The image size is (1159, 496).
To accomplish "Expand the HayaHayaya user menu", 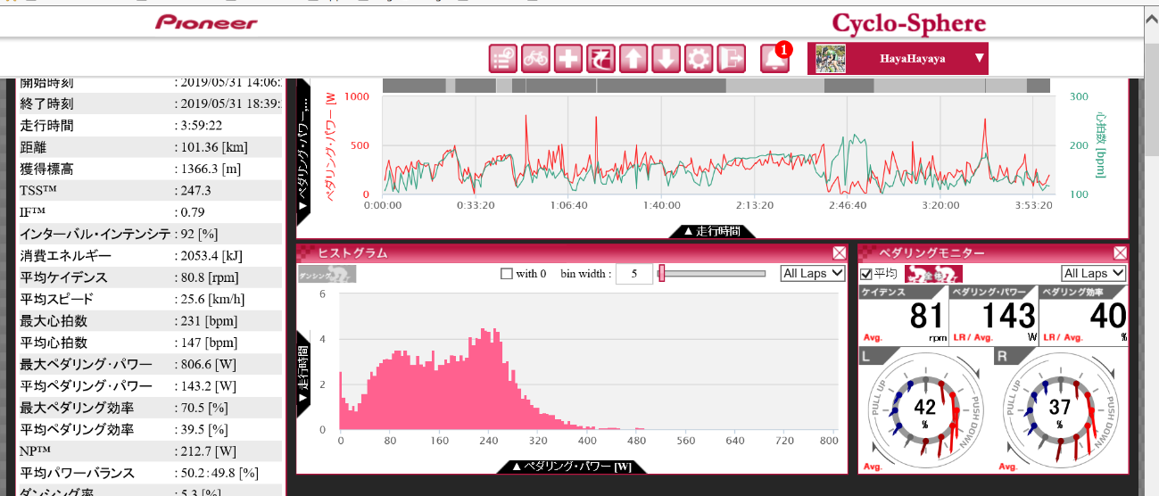I will click(979, 59).
